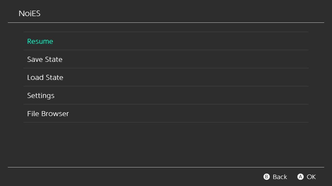Open the File Browser entry
Image resolution: width=332 pixels, height=186 pixels.
[x=48, y=114]
